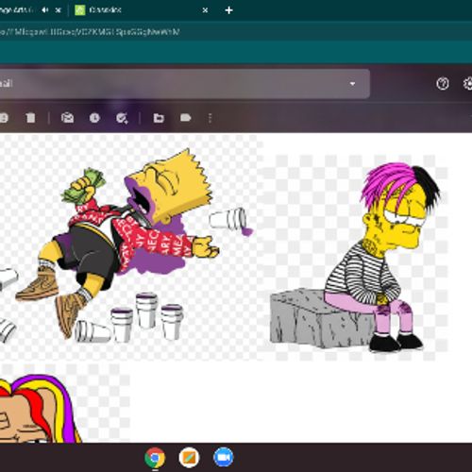
Task: Show search options dropdown arrow
Action: (x=352, y=84)
